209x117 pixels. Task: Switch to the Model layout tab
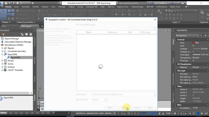pos(4,113)
